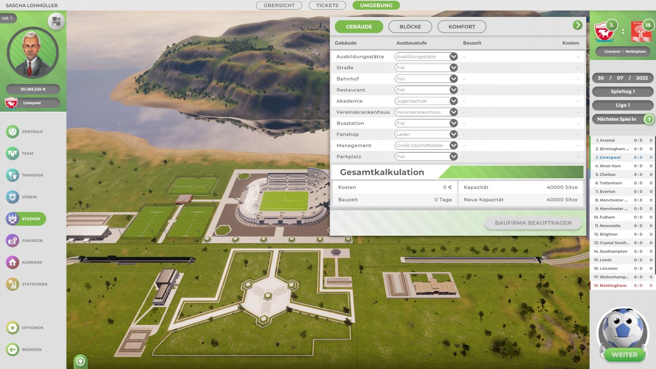
Task: Click the Weiter button
Action: point(624,355)
